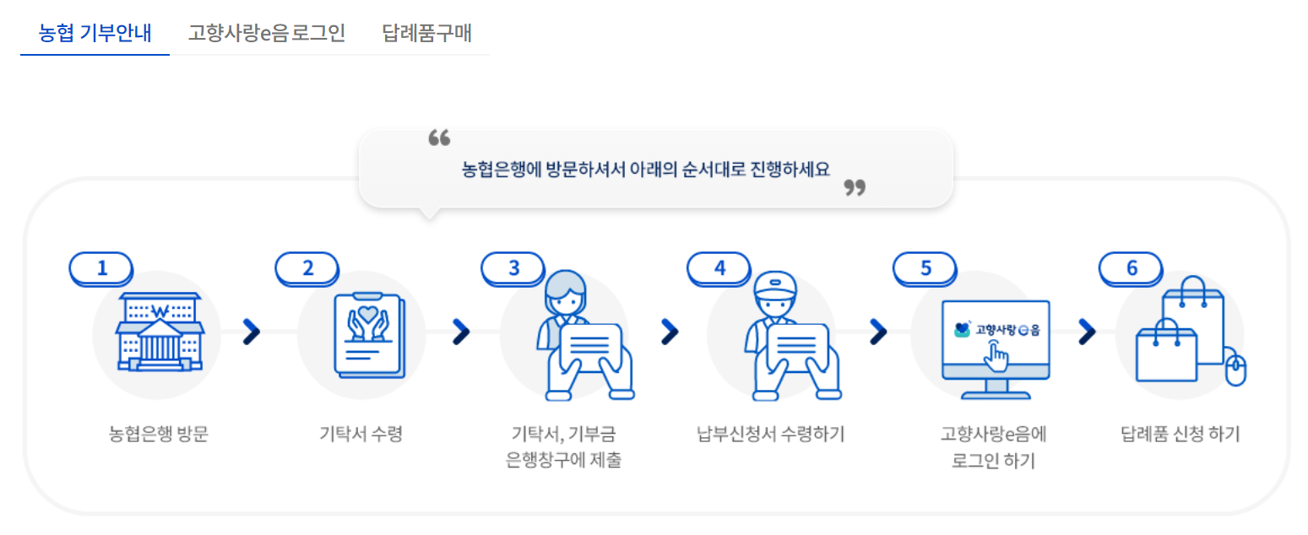Open the 답례품구매 tab
Viewport: 1308px width, 535px height.
426,33
